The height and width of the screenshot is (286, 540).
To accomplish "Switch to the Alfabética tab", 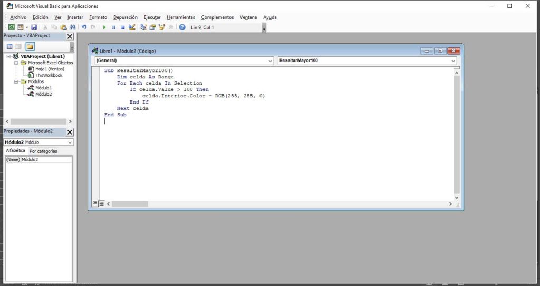I will [x=15, y=151].
